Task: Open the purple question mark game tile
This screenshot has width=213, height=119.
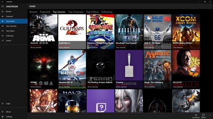Action: coord(101,101)
